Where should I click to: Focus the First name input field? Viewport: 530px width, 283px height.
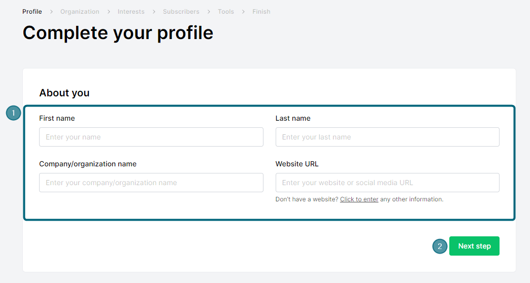click(x=151, y=137)
